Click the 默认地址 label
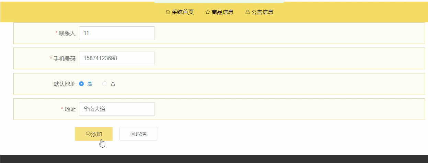The image size is (428, 163). 65,84
